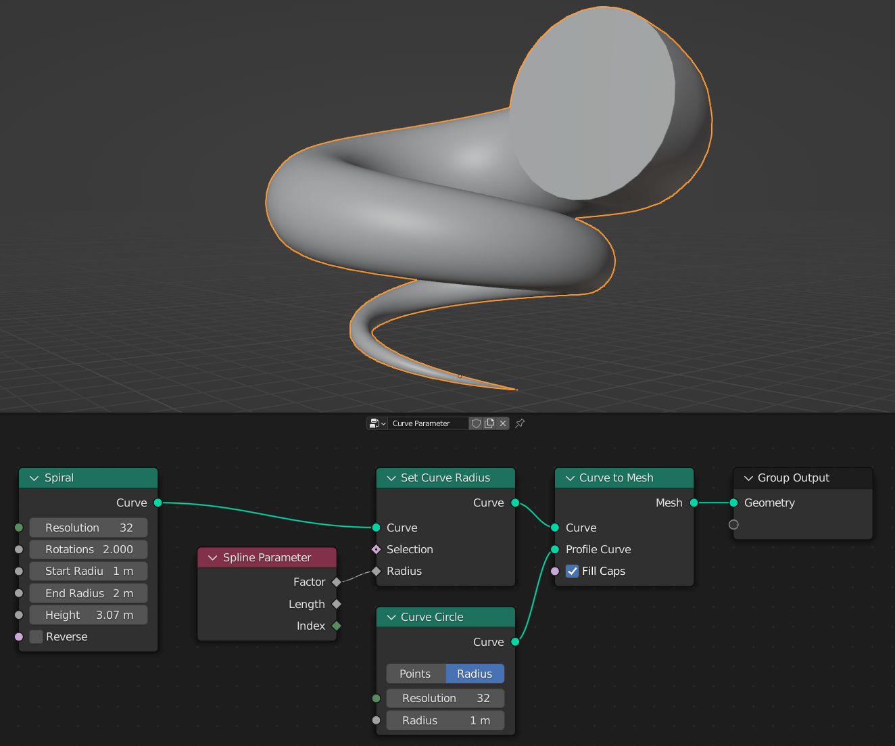
Task: Select the Radius mode on Curve Circle
Action: point(475,674)
